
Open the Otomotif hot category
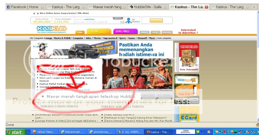142,38
